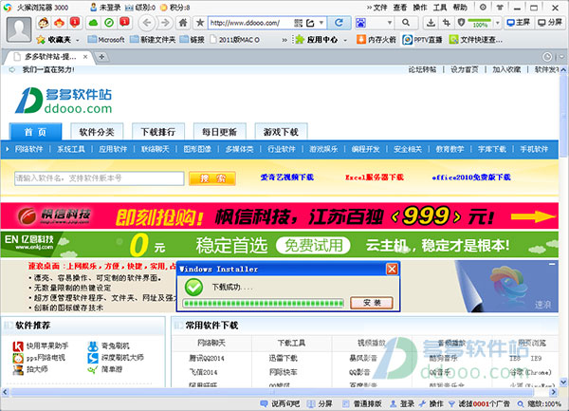Open the new tab plus button
The image size is (569, 411).
click(101, 57)
